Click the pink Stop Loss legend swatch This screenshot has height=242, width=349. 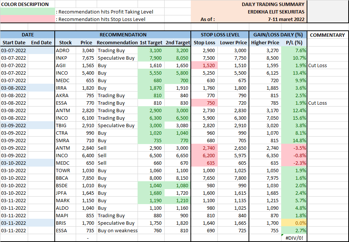[27, 19]
